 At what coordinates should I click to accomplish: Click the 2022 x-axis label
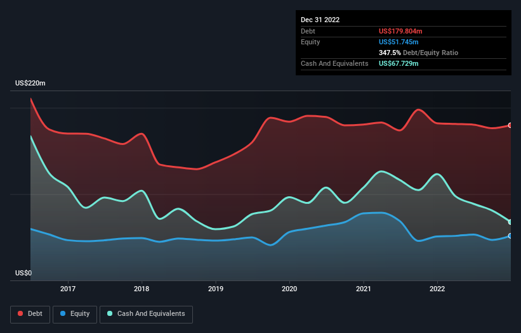[x=437, y=289]
